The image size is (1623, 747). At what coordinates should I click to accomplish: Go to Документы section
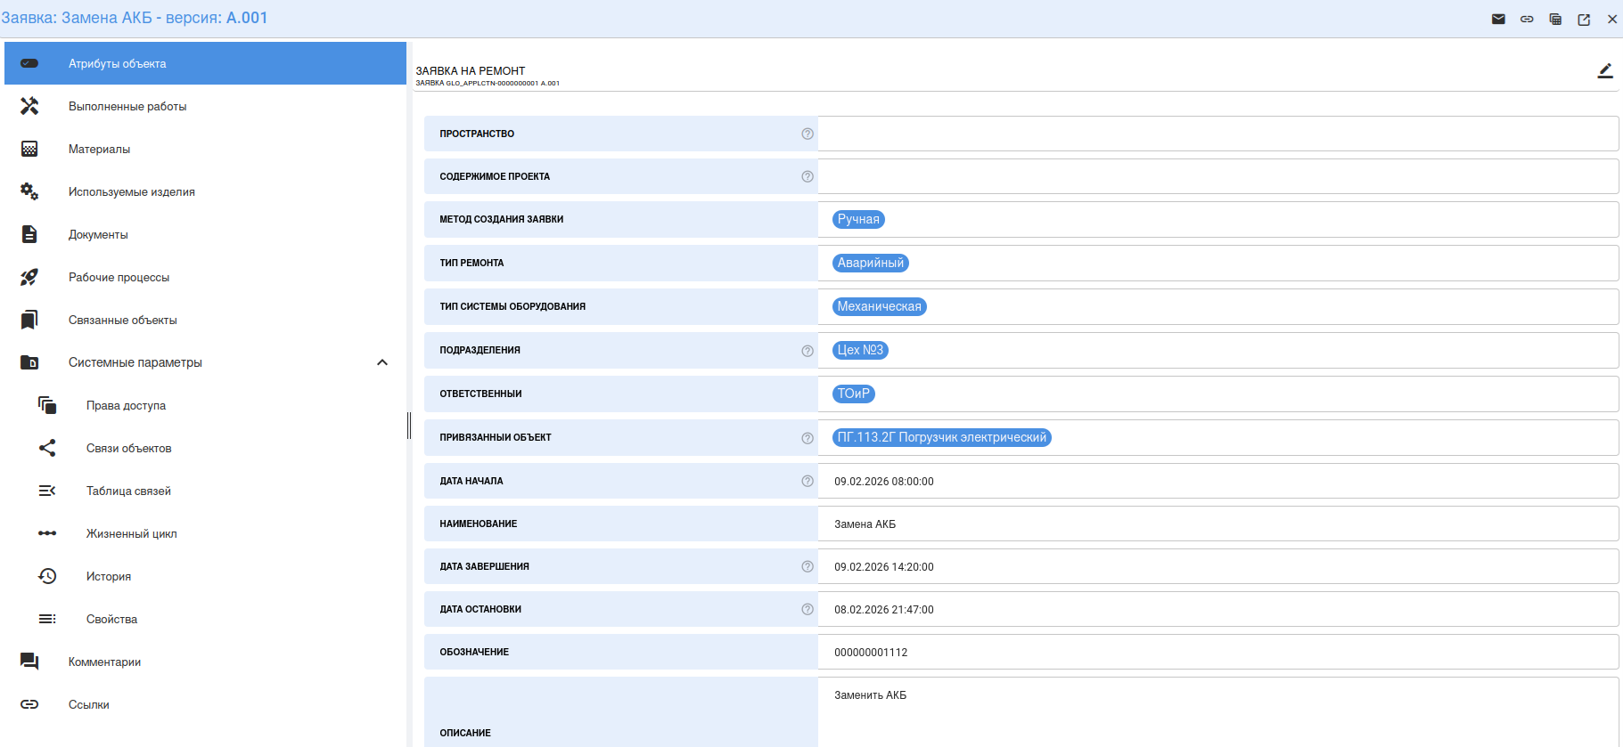tap(98, 234)
